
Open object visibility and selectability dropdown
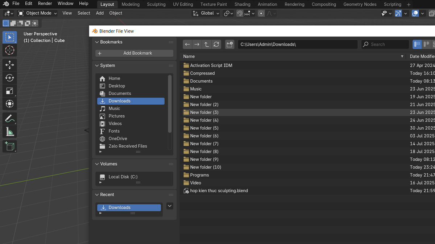(386, 13)
